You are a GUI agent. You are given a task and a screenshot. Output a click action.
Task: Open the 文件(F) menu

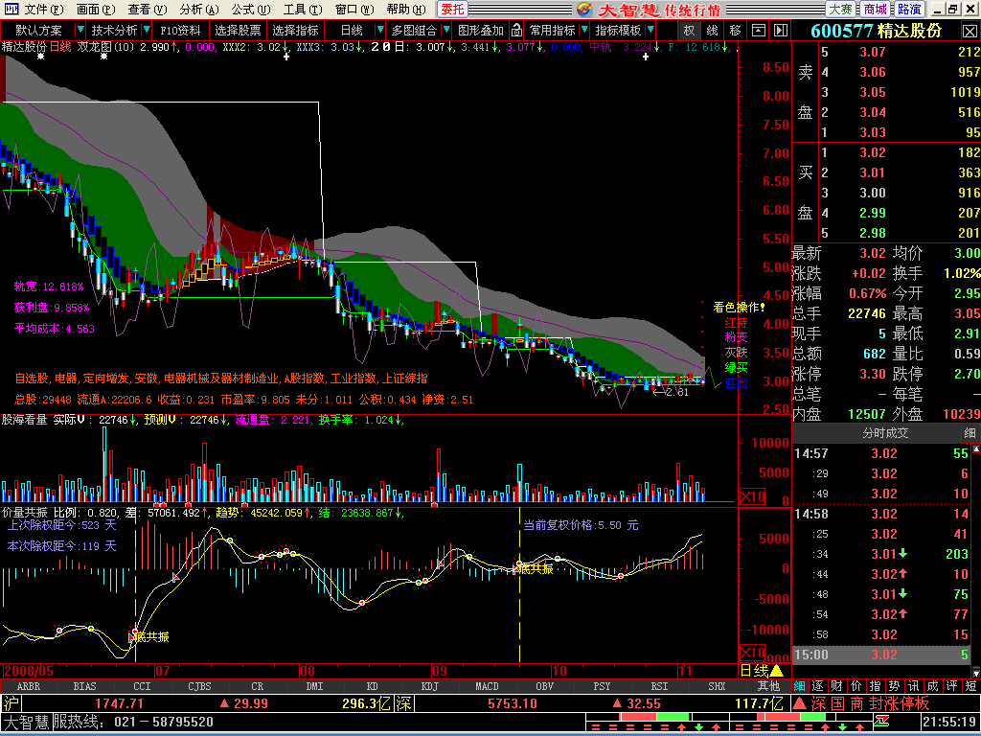tap(44, 10)
